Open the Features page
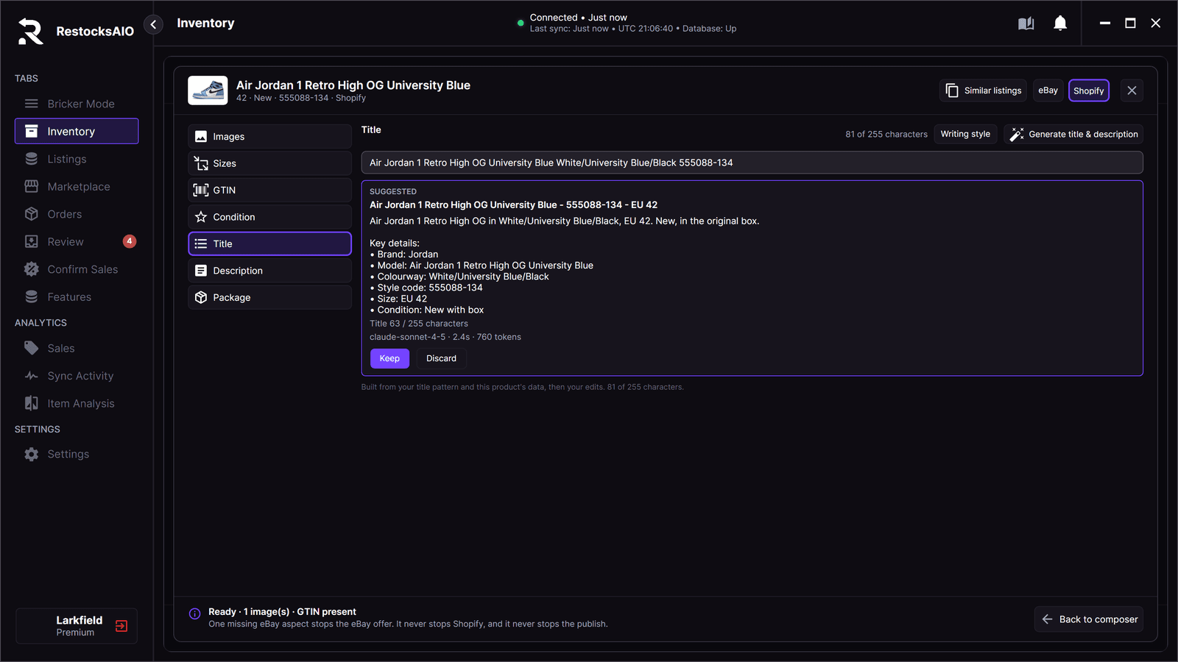This screenshot has width=1178, height=662. pos(77,296)
